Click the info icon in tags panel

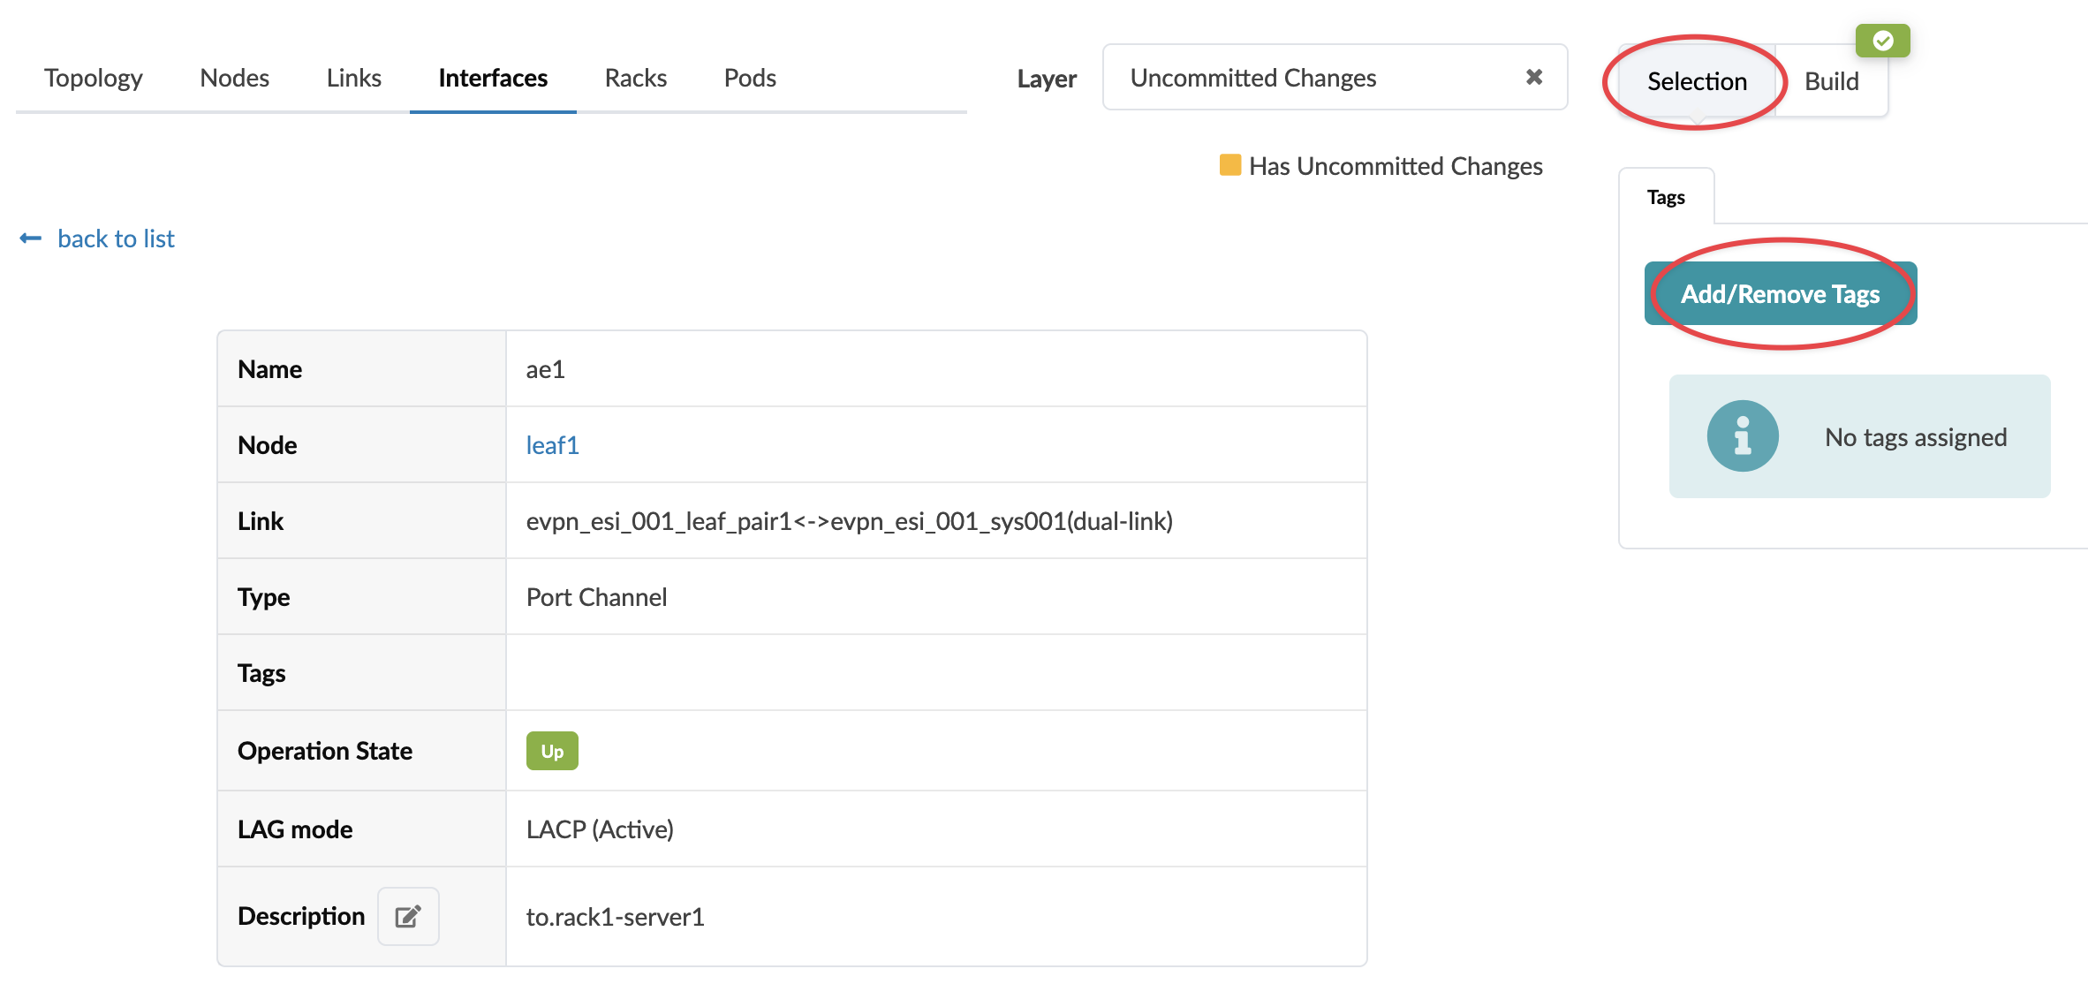pos(1742,436)
